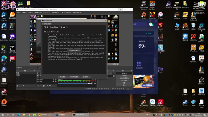Click transition duration stepper arrows
The image size is (208, 117).
pyautogui.click(x=114, y=76)
